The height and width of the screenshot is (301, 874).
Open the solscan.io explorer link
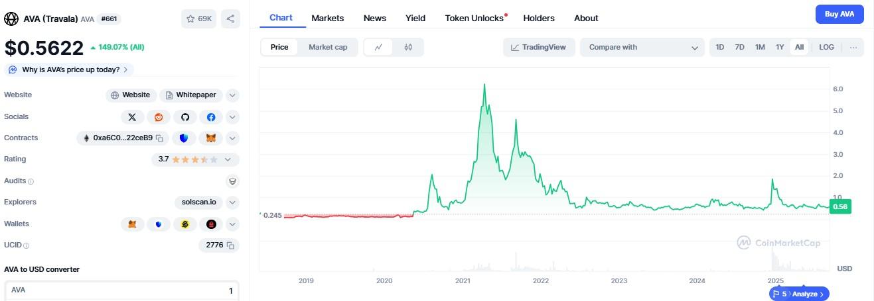198,202
